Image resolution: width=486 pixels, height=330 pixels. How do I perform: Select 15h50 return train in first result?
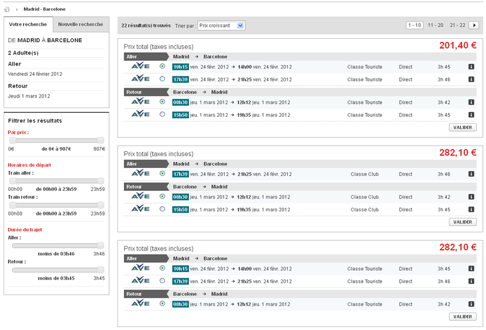pyautogui.click(x=163, y=115)
